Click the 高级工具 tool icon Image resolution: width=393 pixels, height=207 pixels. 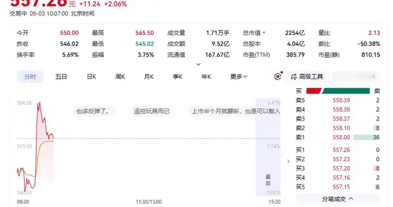pyautogui.click(x=294, y=77)
